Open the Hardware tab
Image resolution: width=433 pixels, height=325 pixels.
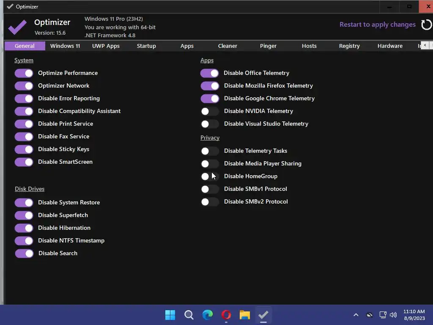390,46
